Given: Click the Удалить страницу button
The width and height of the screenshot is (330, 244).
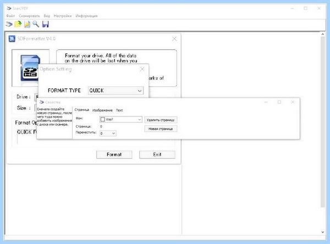Looking at the screenshot, I should click(x=161, y=120).
